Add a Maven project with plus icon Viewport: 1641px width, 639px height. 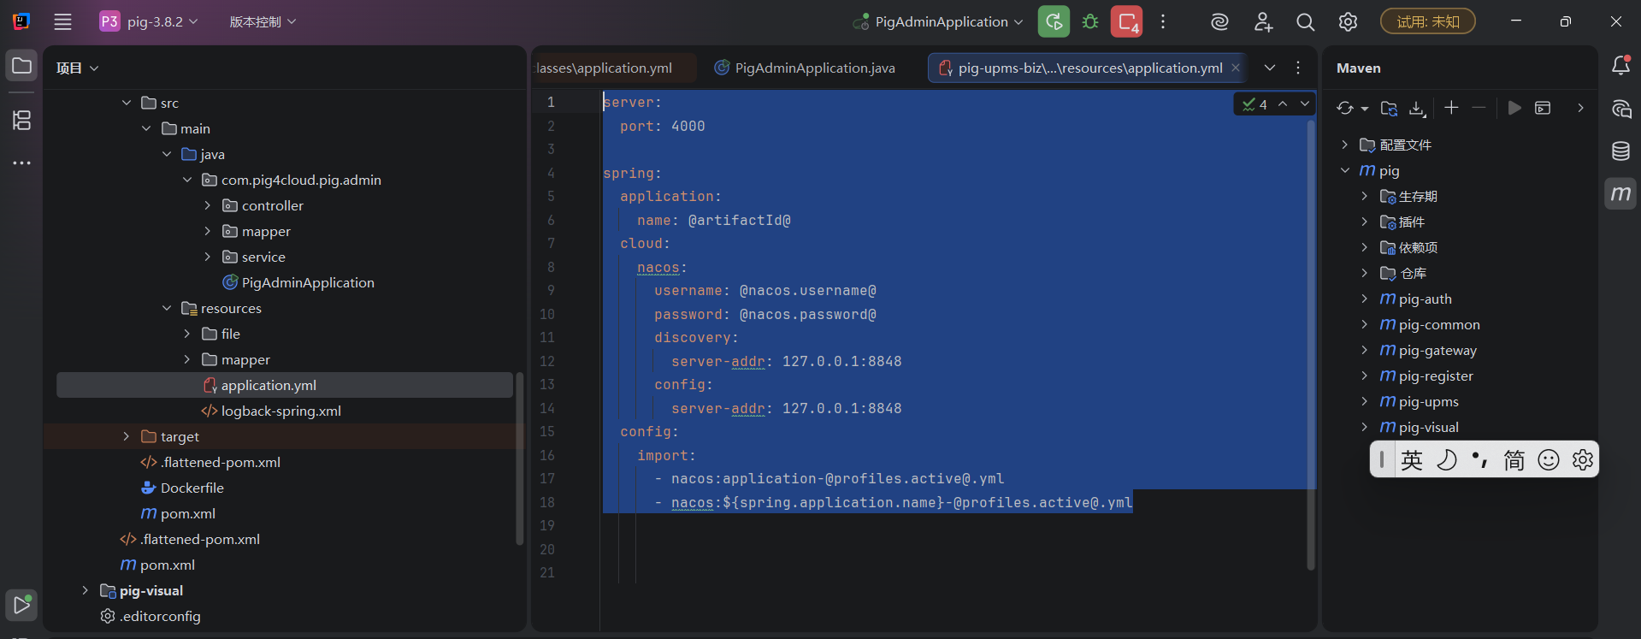coord(1451,108)
